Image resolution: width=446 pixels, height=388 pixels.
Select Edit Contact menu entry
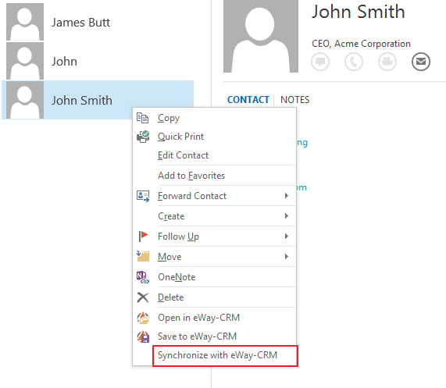[x=214, y=155]
